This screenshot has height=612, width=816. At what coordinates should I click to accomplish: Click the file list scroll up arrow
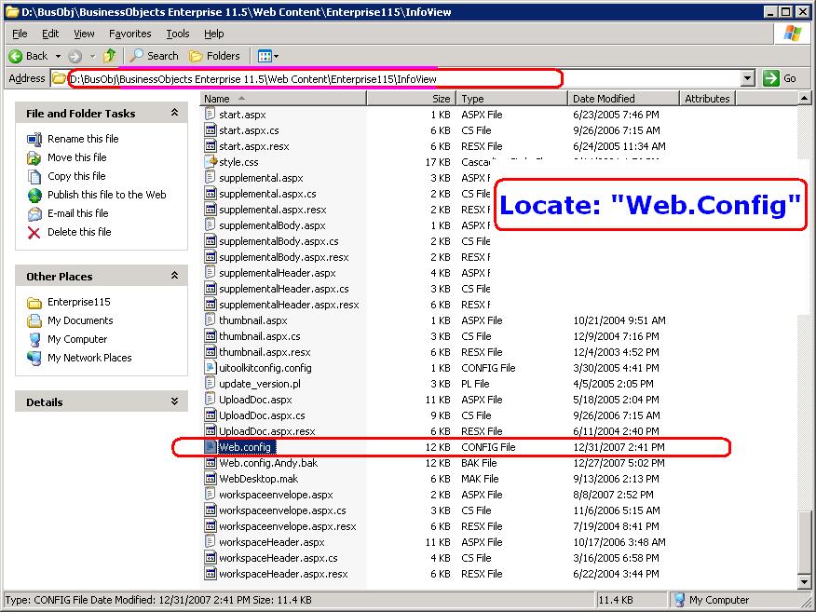click(804, 98)
